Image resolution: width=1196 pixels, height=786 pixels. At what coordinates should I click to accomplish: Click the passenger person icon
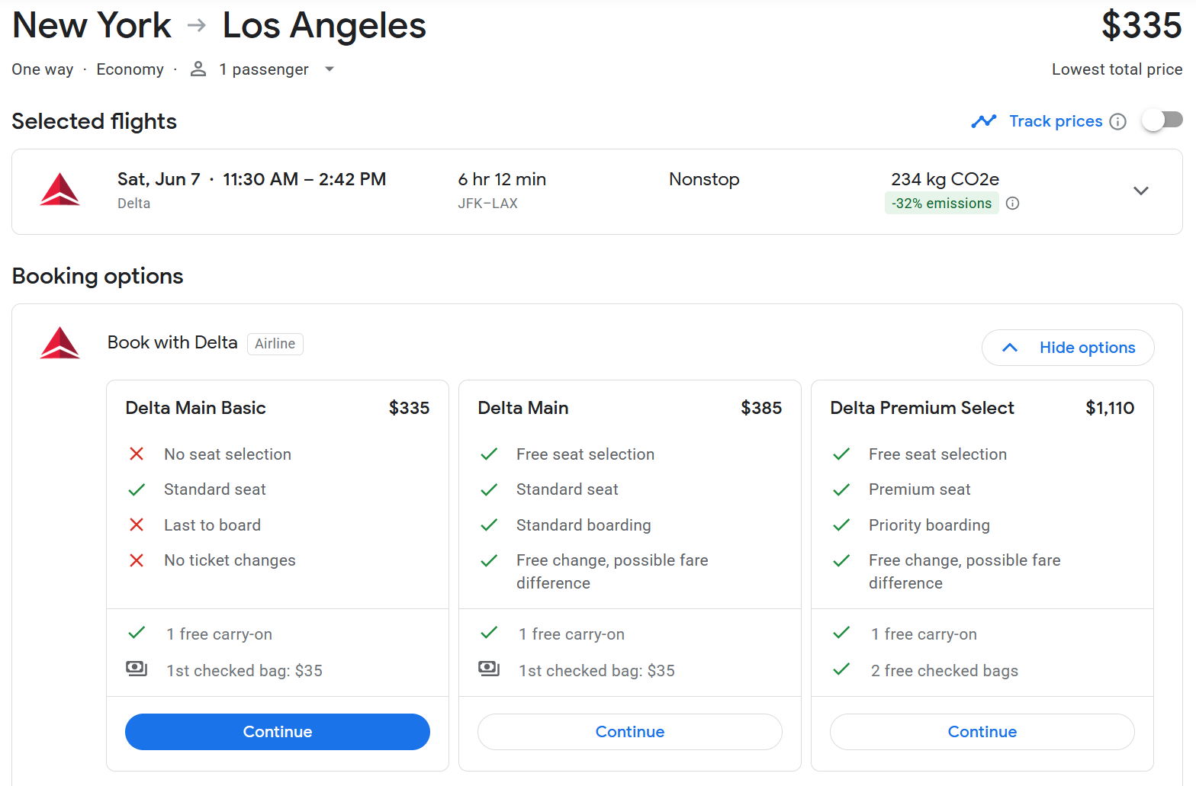coord(198,69)
